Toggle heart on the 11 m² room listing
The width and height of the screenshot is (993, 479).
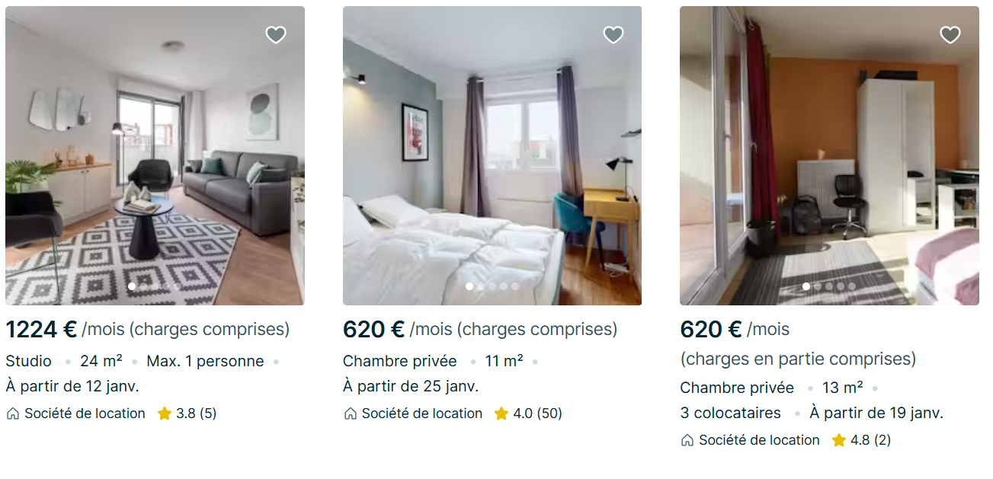pyautogui.click(x=613, y=35)
